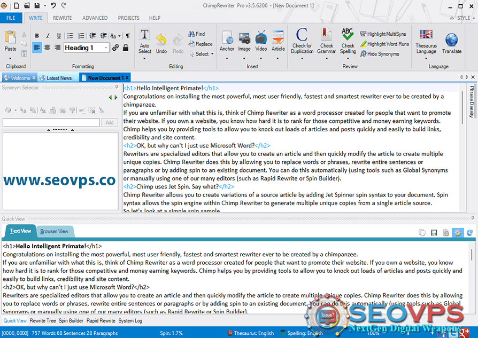Toggle Highlight MultiSyns

383,34
